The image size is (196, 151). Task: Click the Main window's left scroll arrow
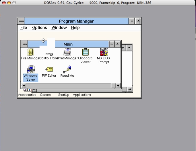pos(24,86)
